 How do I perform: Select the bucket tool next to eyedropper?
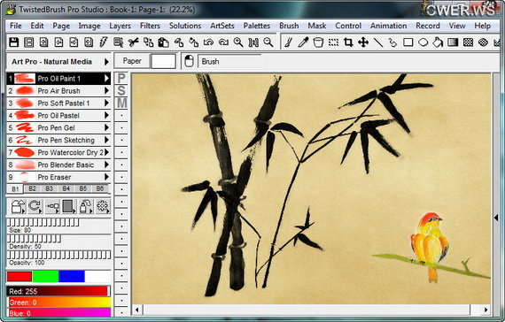(318, 42)
